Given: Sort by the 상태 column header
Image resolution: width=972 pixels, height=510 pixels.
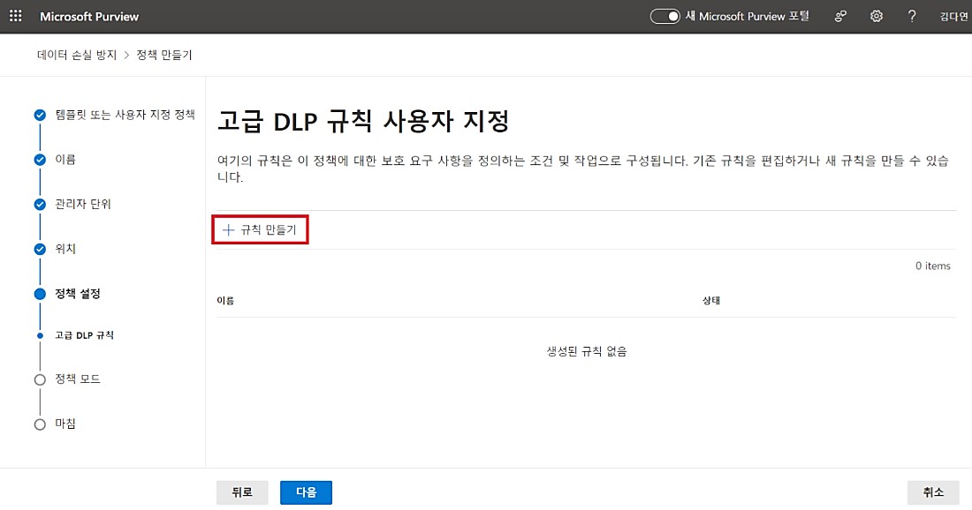Looking at the screenshot, I should (711, 301).
